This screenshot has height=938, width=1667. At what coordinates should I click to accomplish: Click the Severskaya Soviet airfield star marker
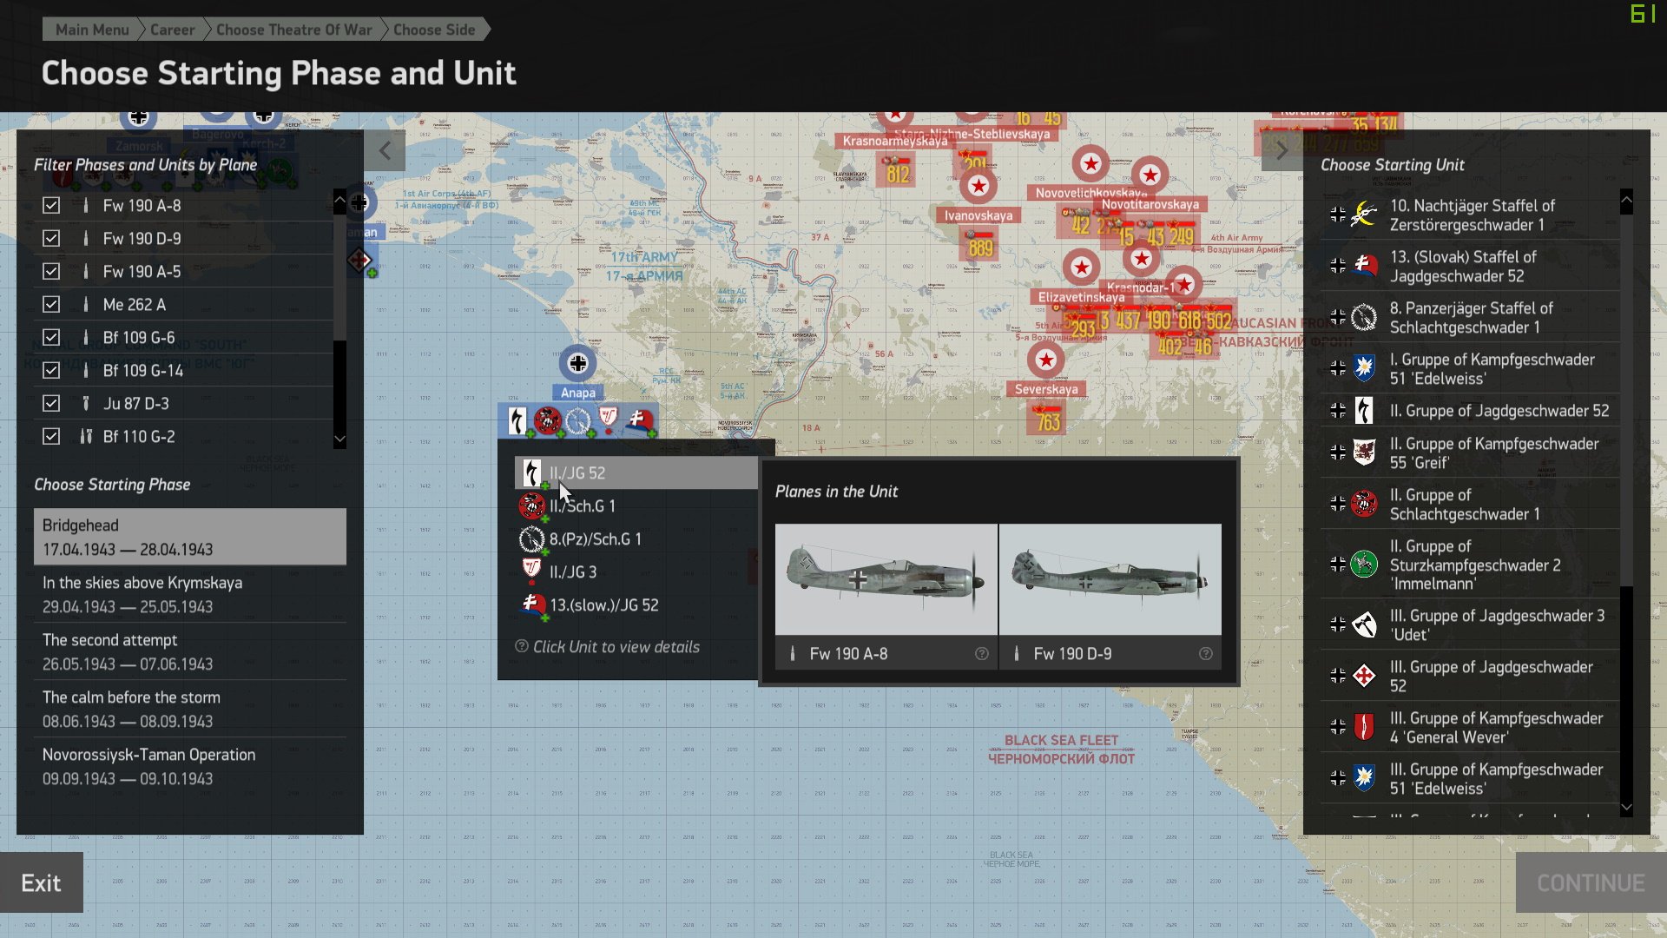point(1045,360)
